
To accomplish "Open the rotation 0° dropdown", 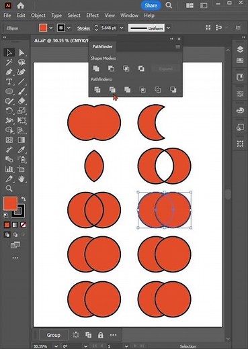I will [x=85, y=346].
